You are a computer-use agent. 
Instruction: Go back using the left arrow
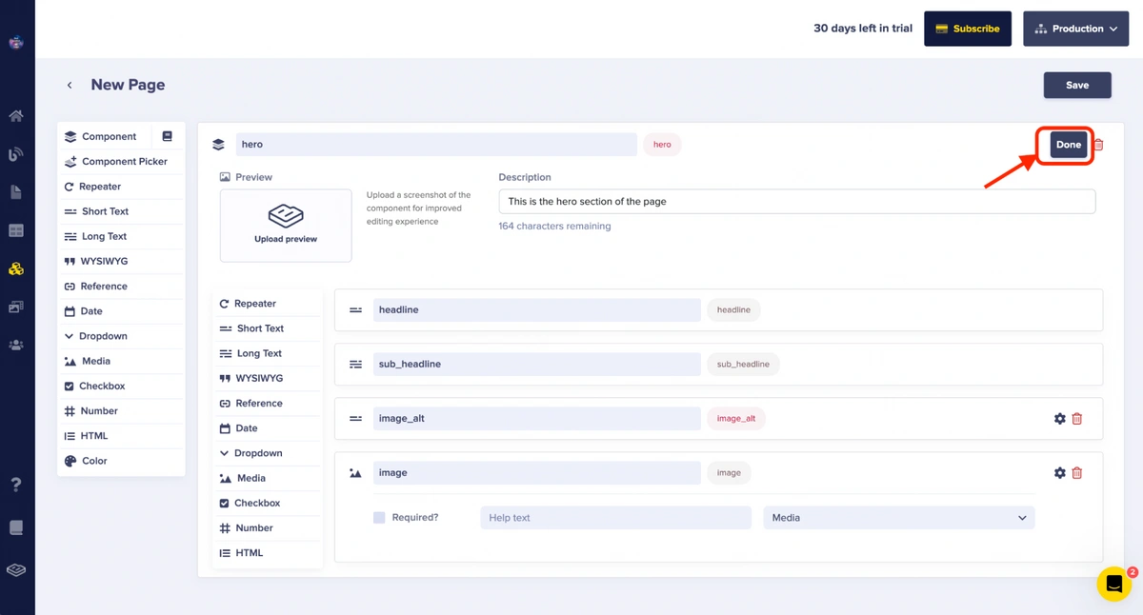coord(70,86)
